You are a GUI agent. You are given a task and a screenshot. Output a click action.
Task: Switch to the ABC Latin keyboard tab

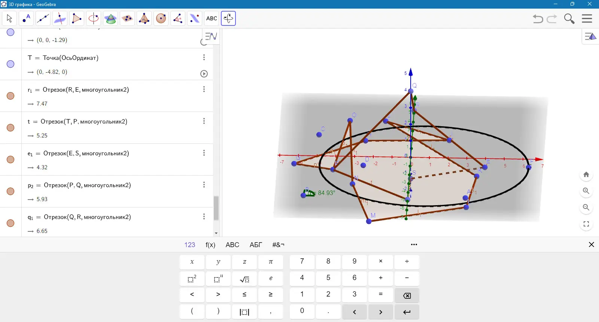[x=232, y=244]
